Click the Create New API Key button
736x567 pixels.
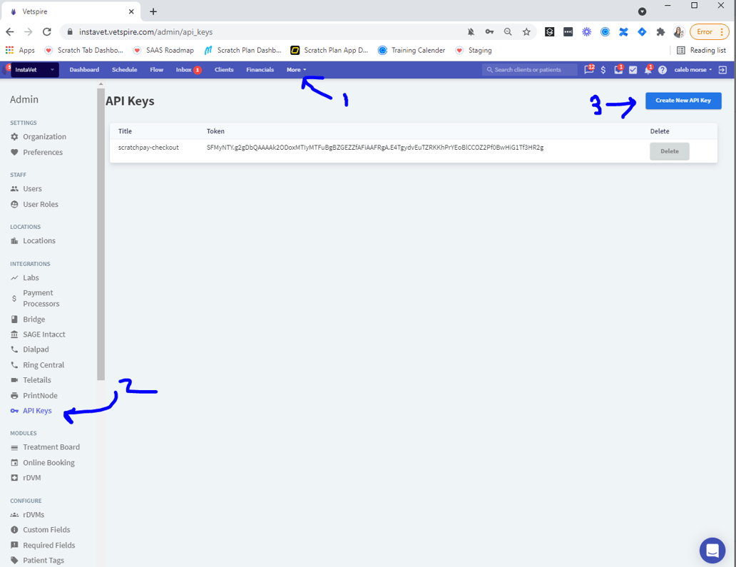(x=683, y=101)
